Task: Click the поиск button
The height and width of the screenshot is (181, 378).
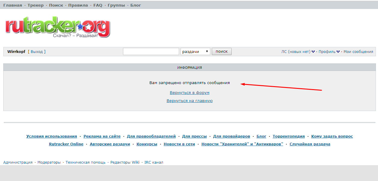Action: (222, 51)
